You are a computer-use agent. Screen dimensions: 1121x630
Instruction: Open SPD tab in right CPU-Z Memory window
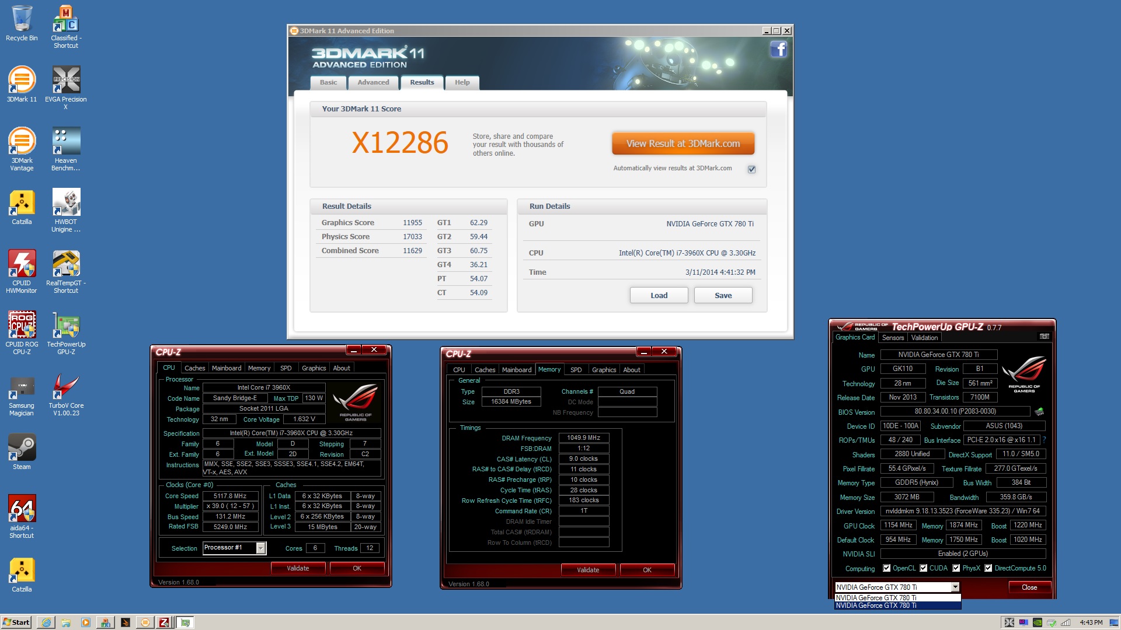pos(576,370)
